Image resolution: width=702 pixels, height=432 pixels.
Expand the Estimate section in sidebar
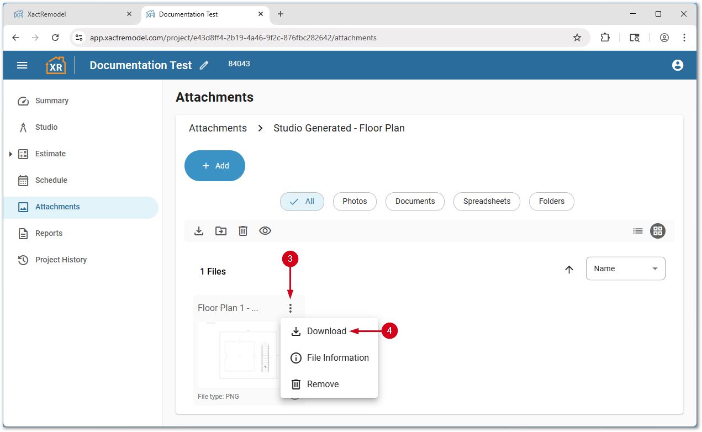(x=10, y=154)
